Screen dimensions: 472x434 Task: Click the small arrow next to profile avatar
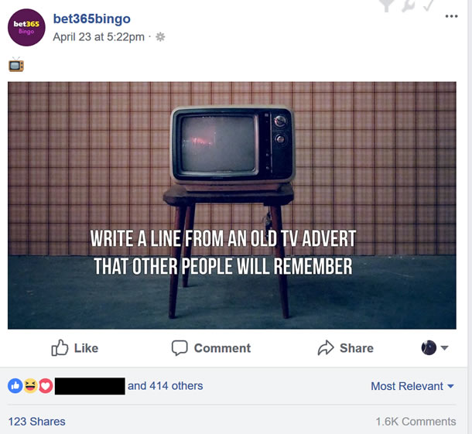point(445,348)
